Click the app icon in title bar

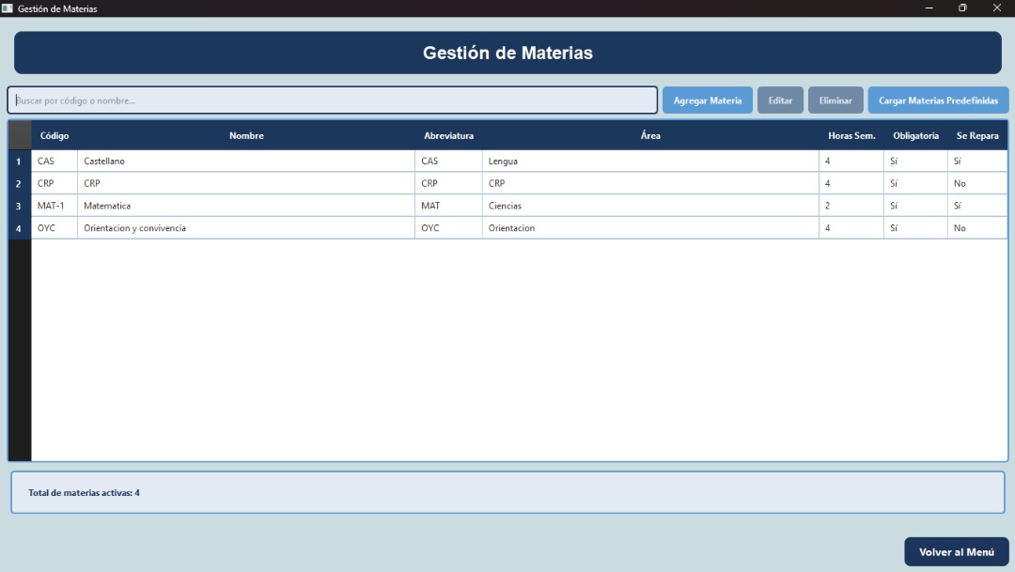pyautogui.click(x=8, y=8)
